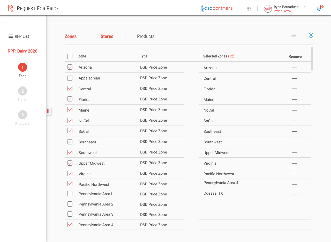This screenshot has width=331, height=242.
Task: Enable Pennsylvania Area 2 checkbox
Action: (x=70, y=204)
